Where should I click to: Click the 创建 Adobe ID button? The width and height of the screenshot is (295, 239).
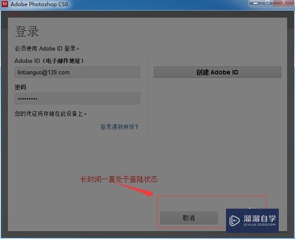pyautogui.click(x=218, y=72)
